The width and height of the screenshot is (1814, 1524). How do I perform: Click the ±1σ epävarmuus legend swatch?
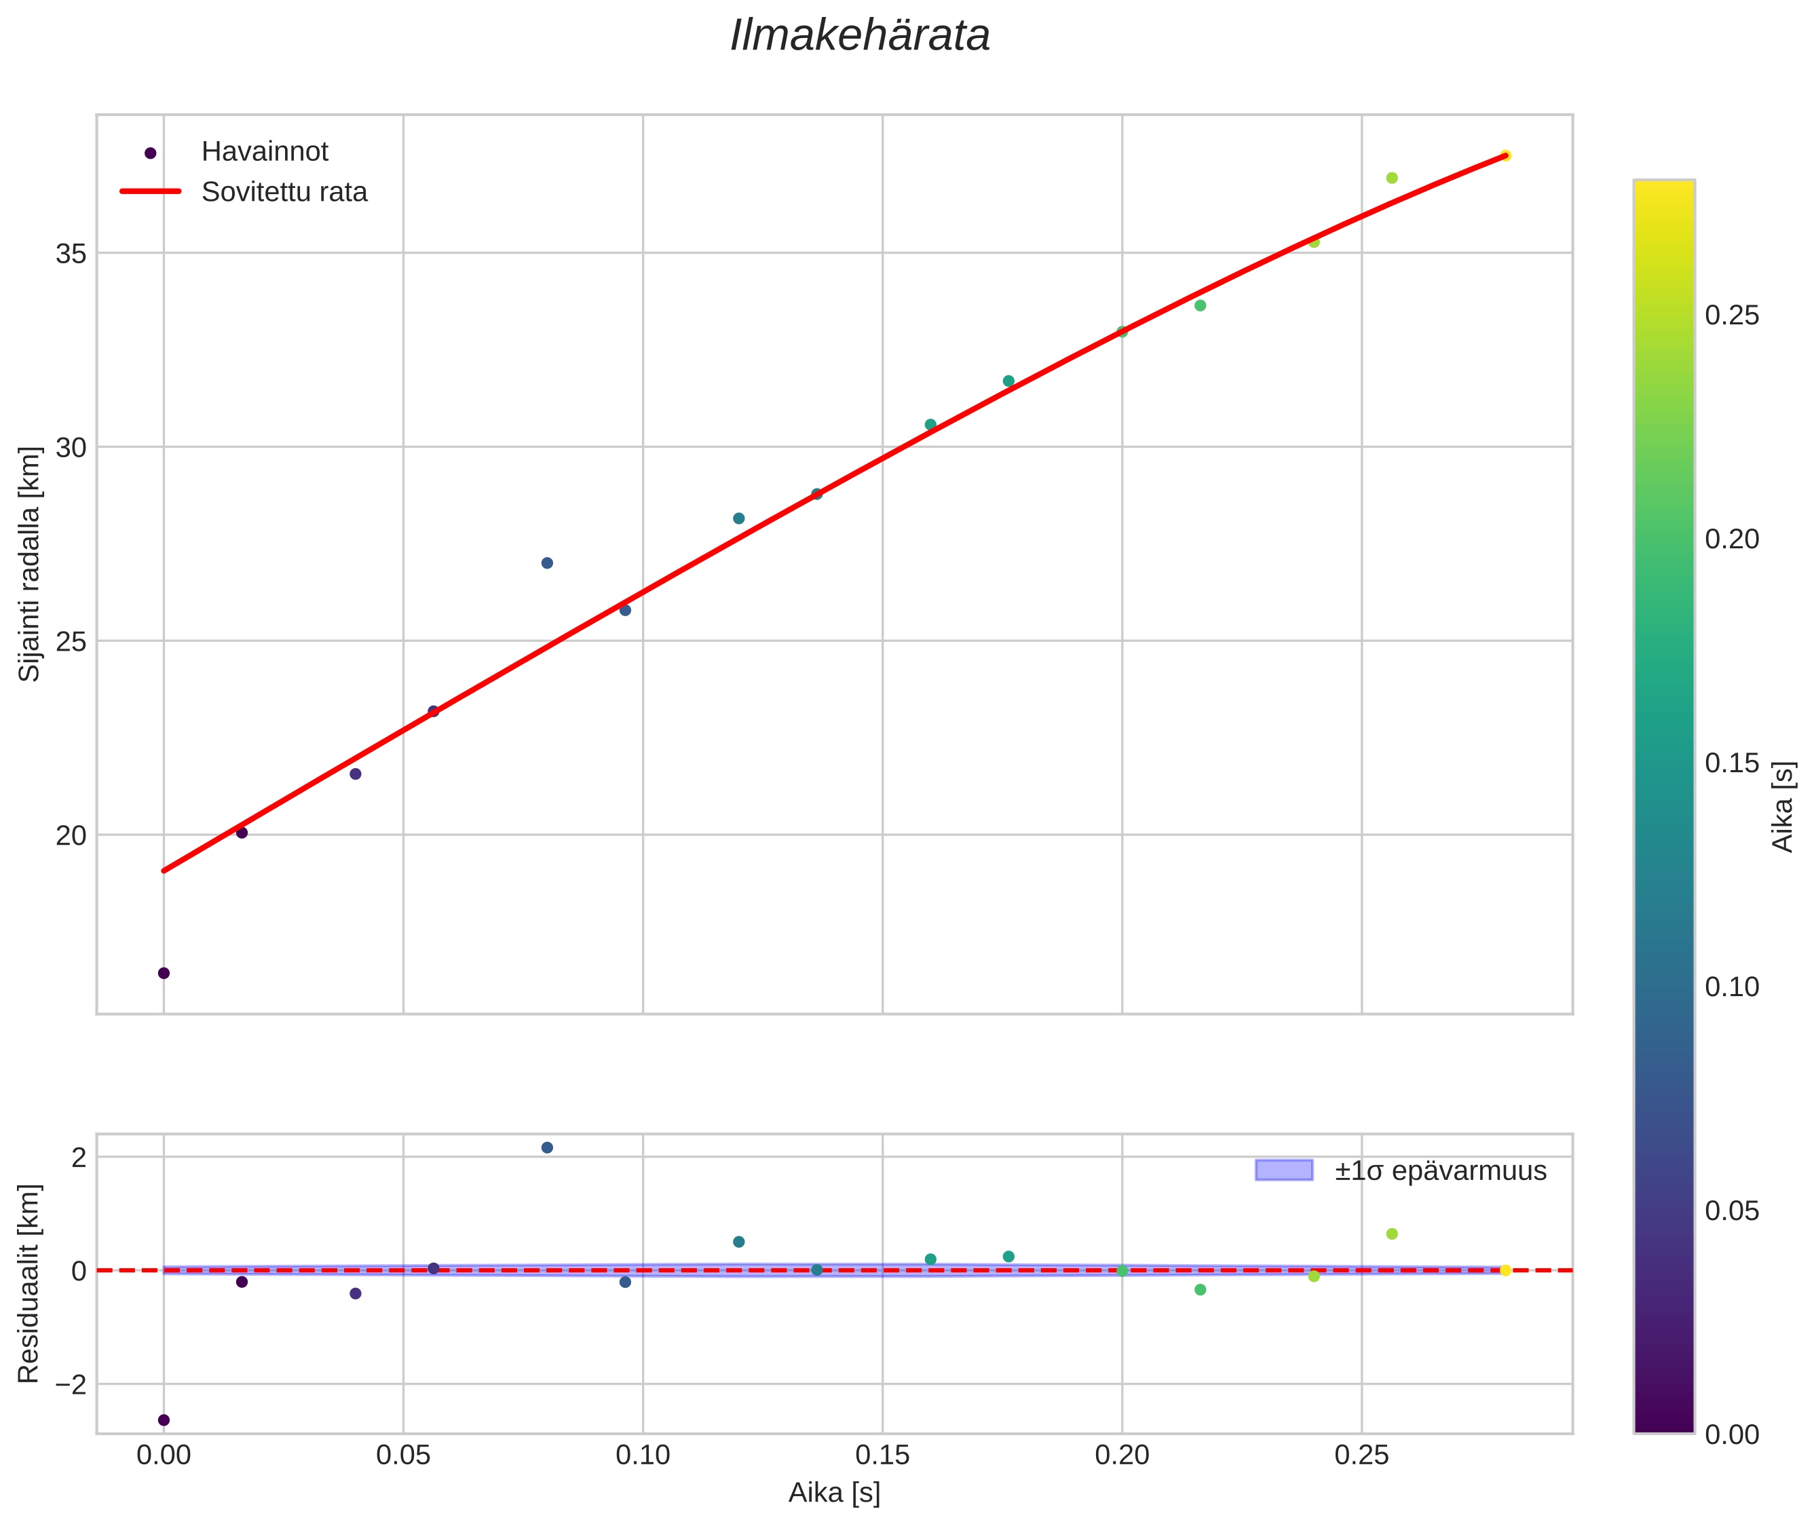click(x=1283, y=1170)
